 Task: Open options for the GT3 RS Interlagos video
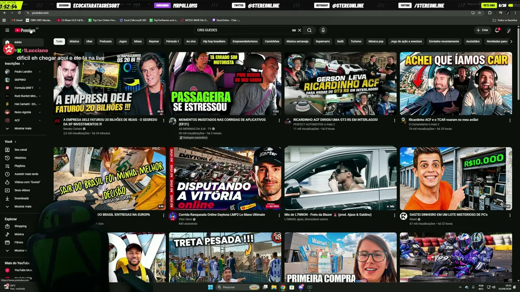[x=394, y=120]
